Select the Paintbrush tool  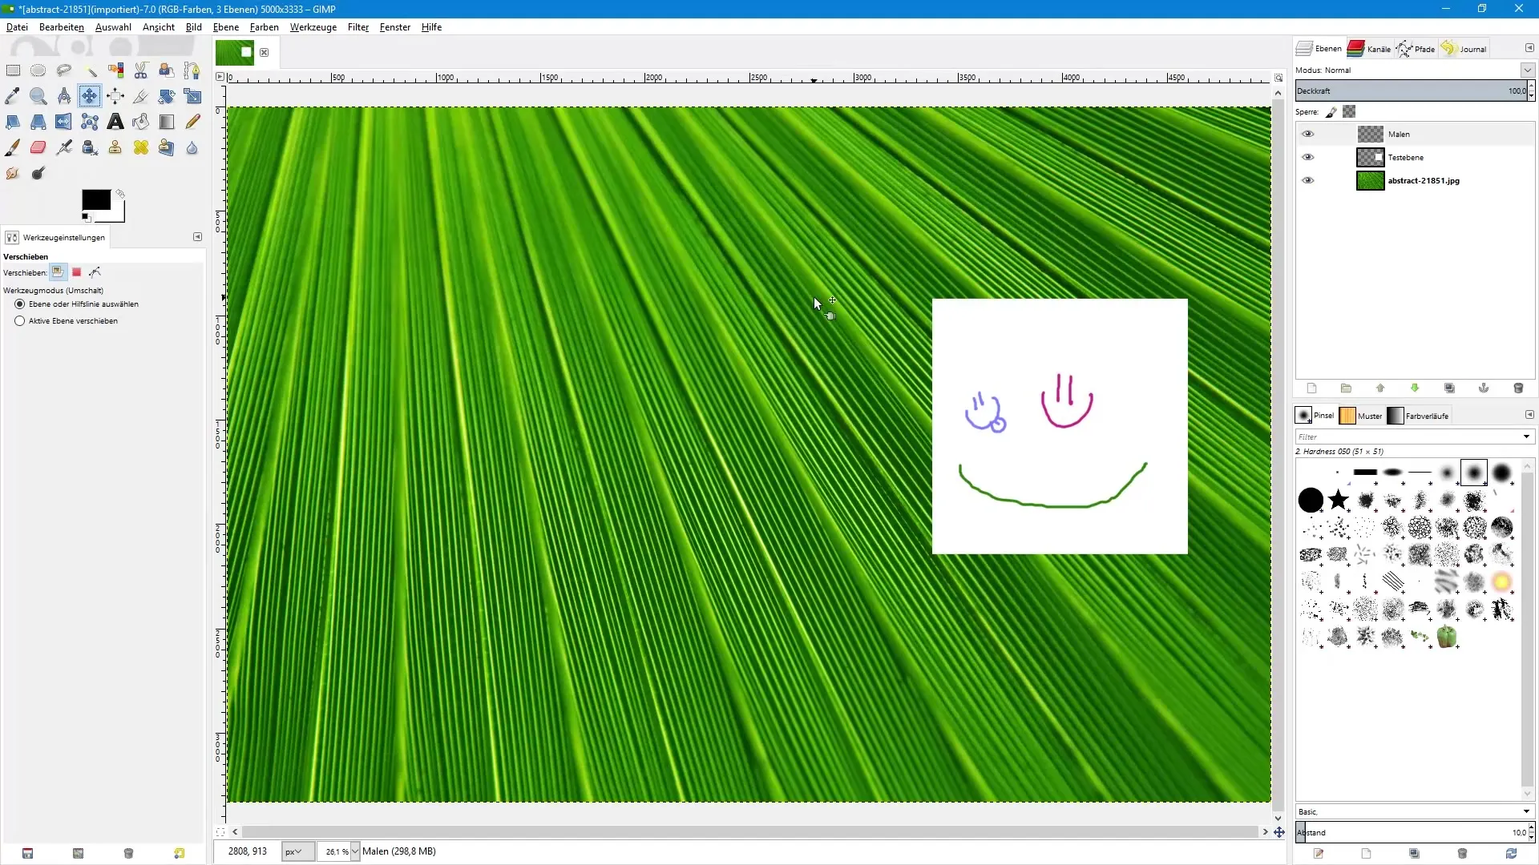pos(13,147)
